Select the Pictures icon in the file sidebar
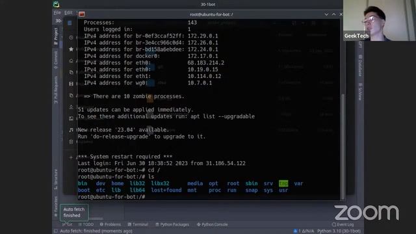 click(x=71, y=118)
